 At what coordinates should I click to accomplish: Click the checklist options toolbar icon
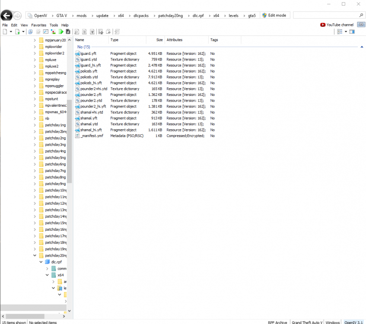(x=46, y=32)
